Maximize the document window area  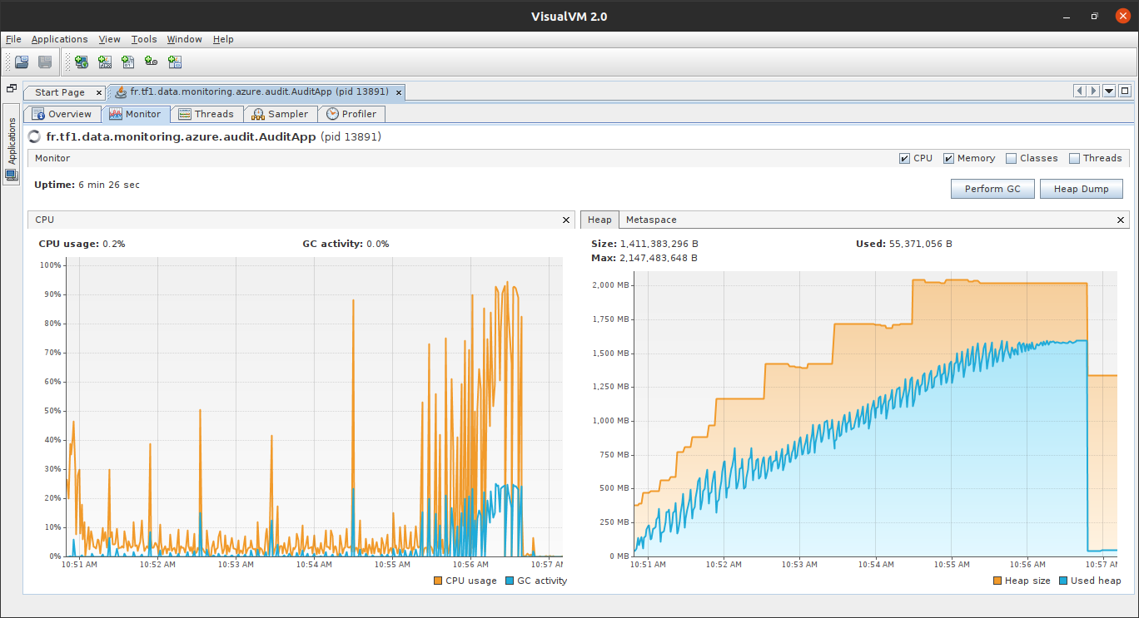(1125, 91)
